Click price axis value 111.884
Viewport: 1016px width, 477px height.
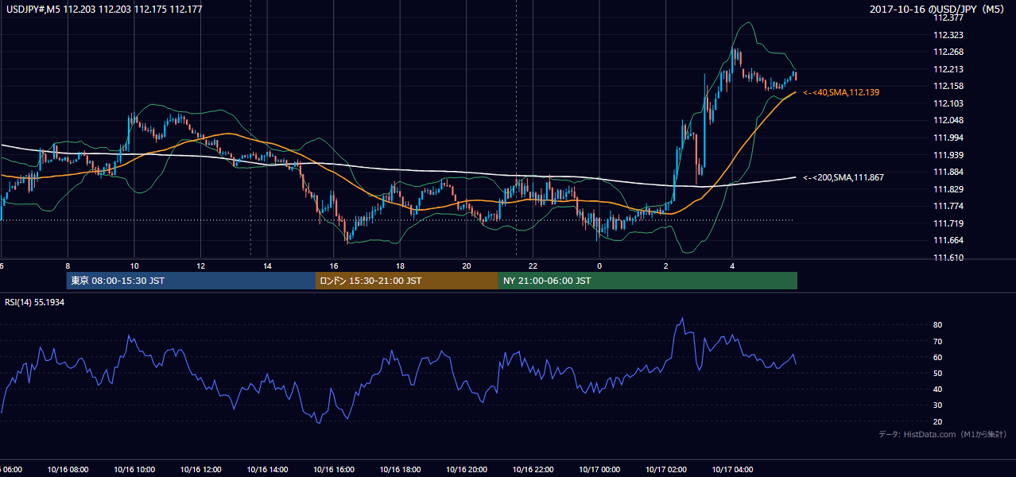(948, 172)
